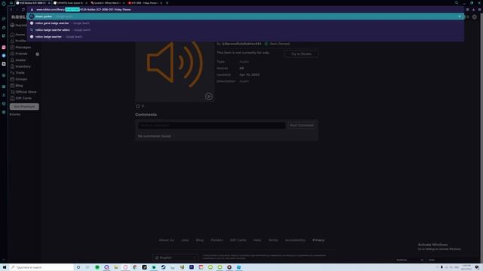Open the Terms footer link
The width and height of the screenshot is (483, 271).
pos(273,240)
